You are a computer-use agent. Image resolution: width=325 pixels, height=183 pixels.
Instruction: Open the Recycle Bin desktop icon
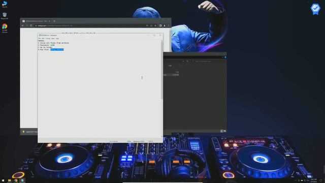coord(5,16)
